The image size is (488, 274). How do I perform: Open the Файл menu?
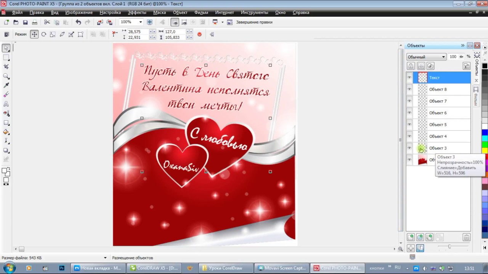[x=17, y=13]
